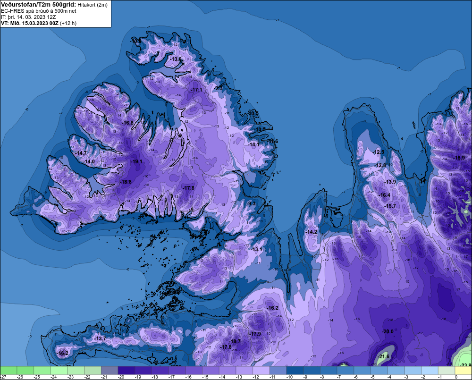Pick the legend swatch labeled -18
Image resolution: width=472 pixels, height=380 pixels.
(160, 371)
